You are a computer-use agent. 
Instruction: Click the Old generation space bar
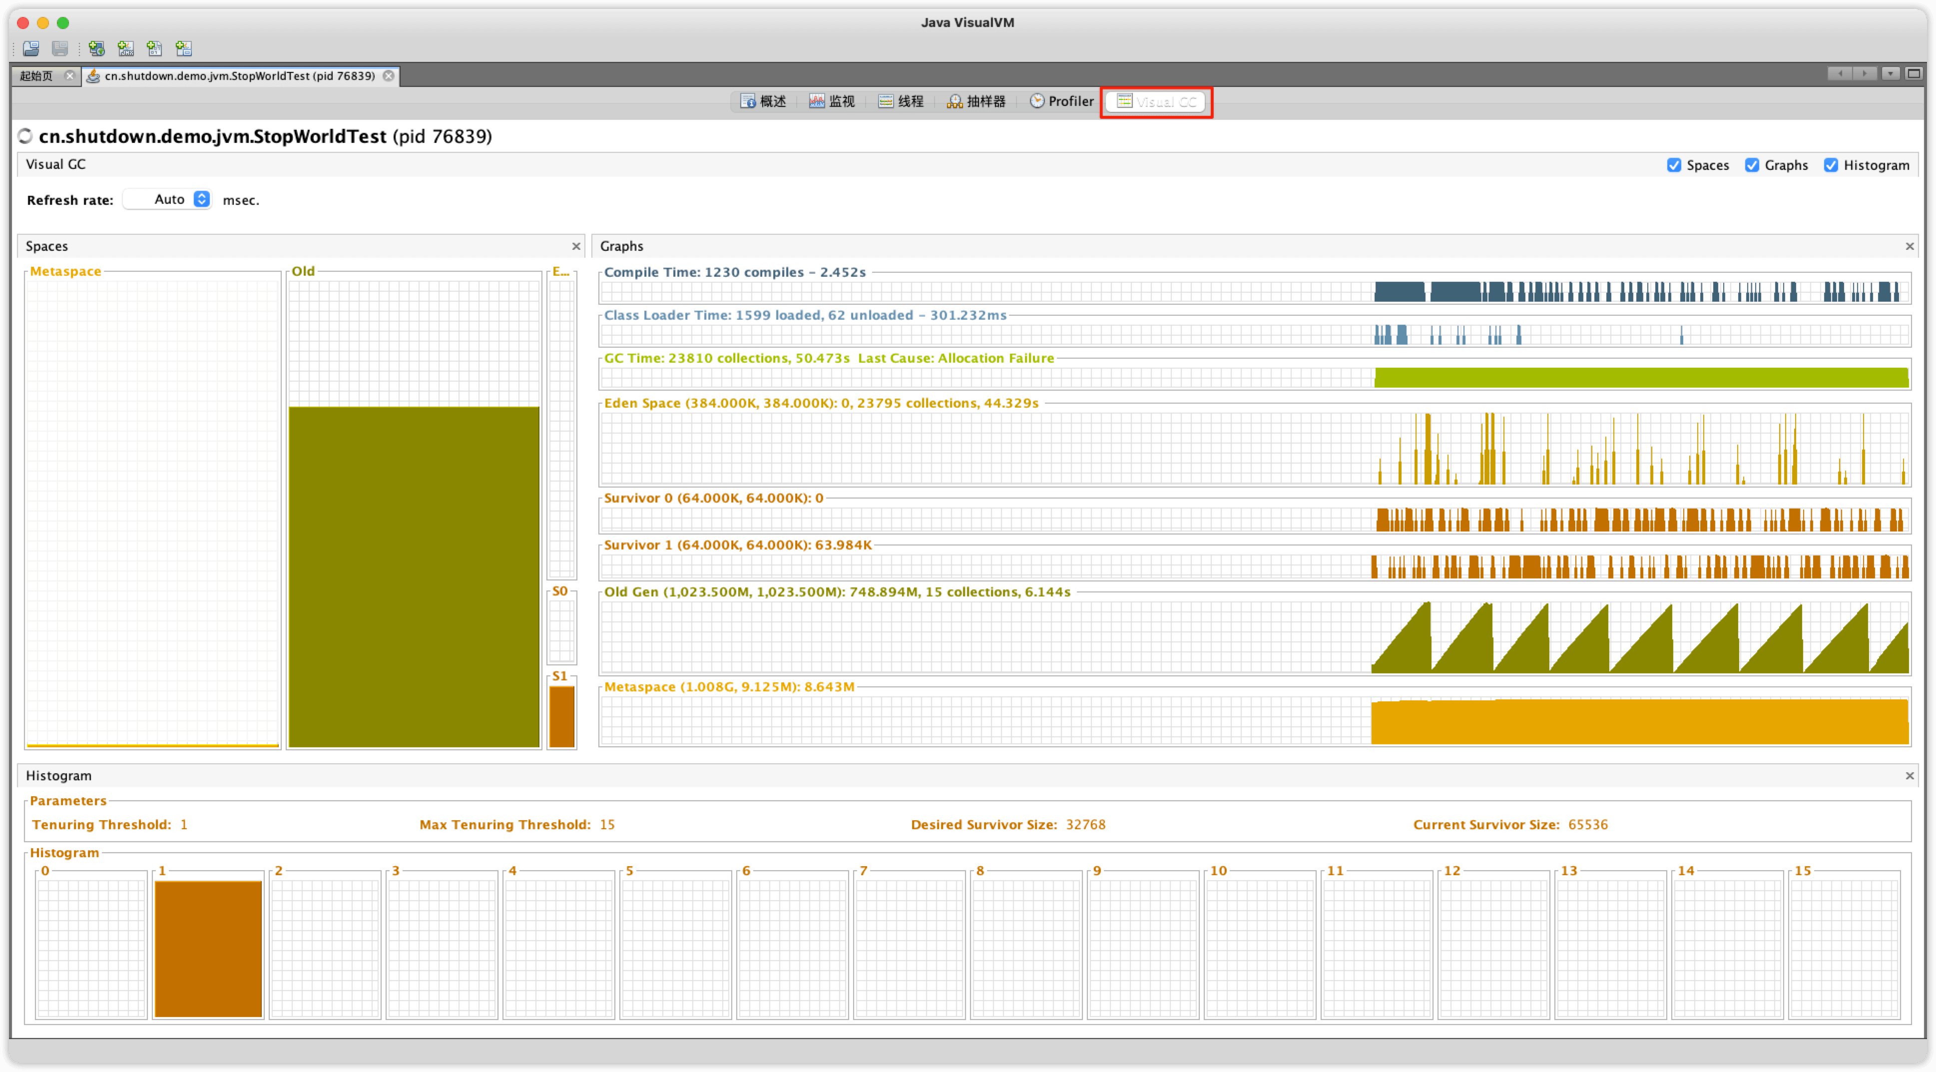tap(414, 576)
